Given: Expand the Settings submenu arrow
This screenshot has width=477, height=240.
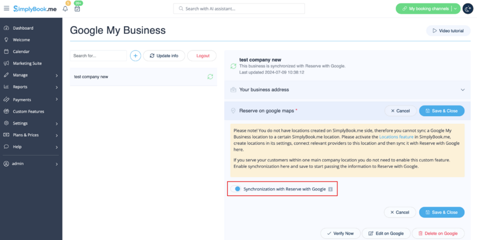Looking at the screenshot, I should pyautogui.click(x=57, y=124).
